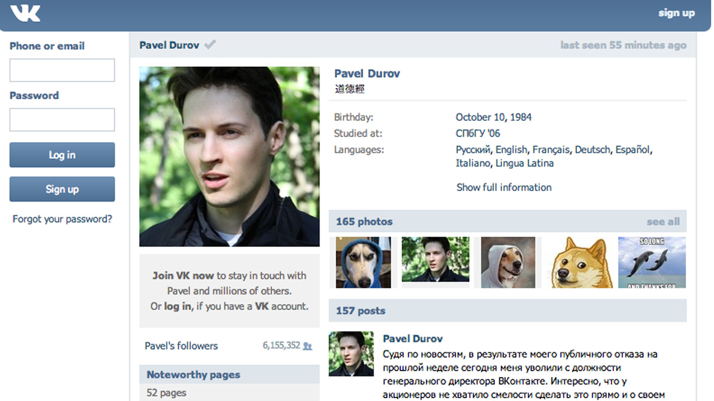Select Русский language link

tap(473, 150)
